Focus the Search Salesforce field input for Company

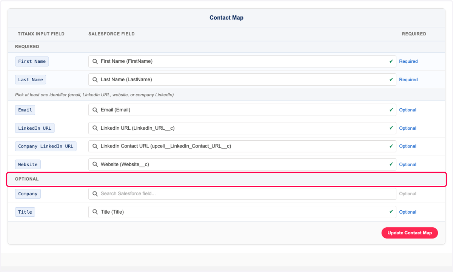242,194
